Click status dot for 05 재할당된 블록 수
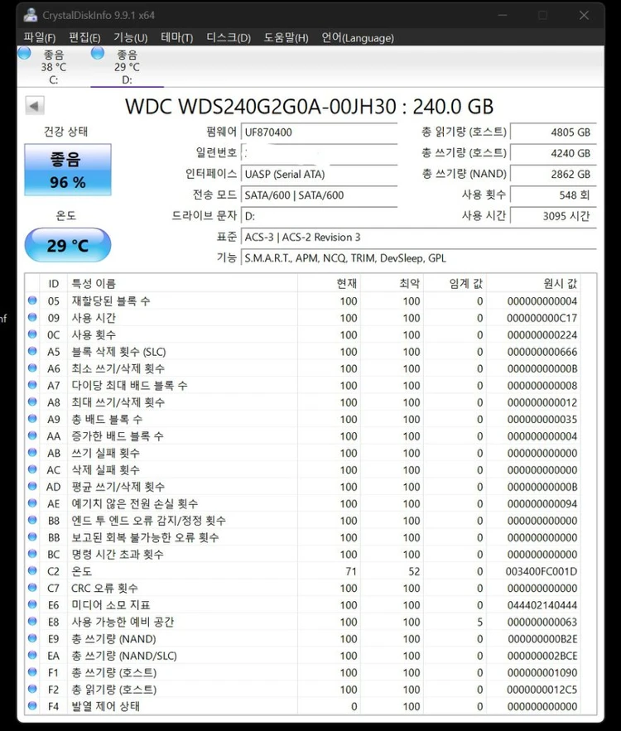 click(x=32, y=301)
